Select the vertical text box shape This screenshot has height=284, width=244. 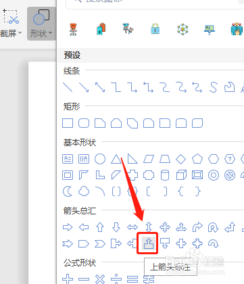(x=84, y=159)
